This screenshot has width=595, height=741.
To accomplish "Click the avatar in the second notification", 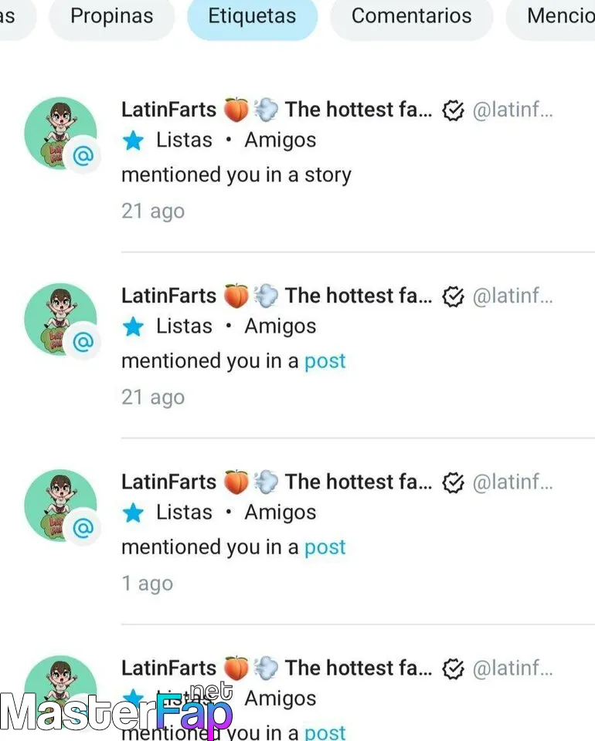I will pyautogui.click(x=60, y=319).
